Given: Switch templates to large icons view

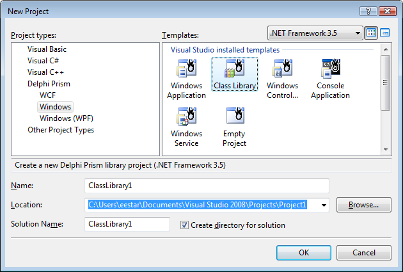Looking at the screenshot, I should [x=371, y=33].
